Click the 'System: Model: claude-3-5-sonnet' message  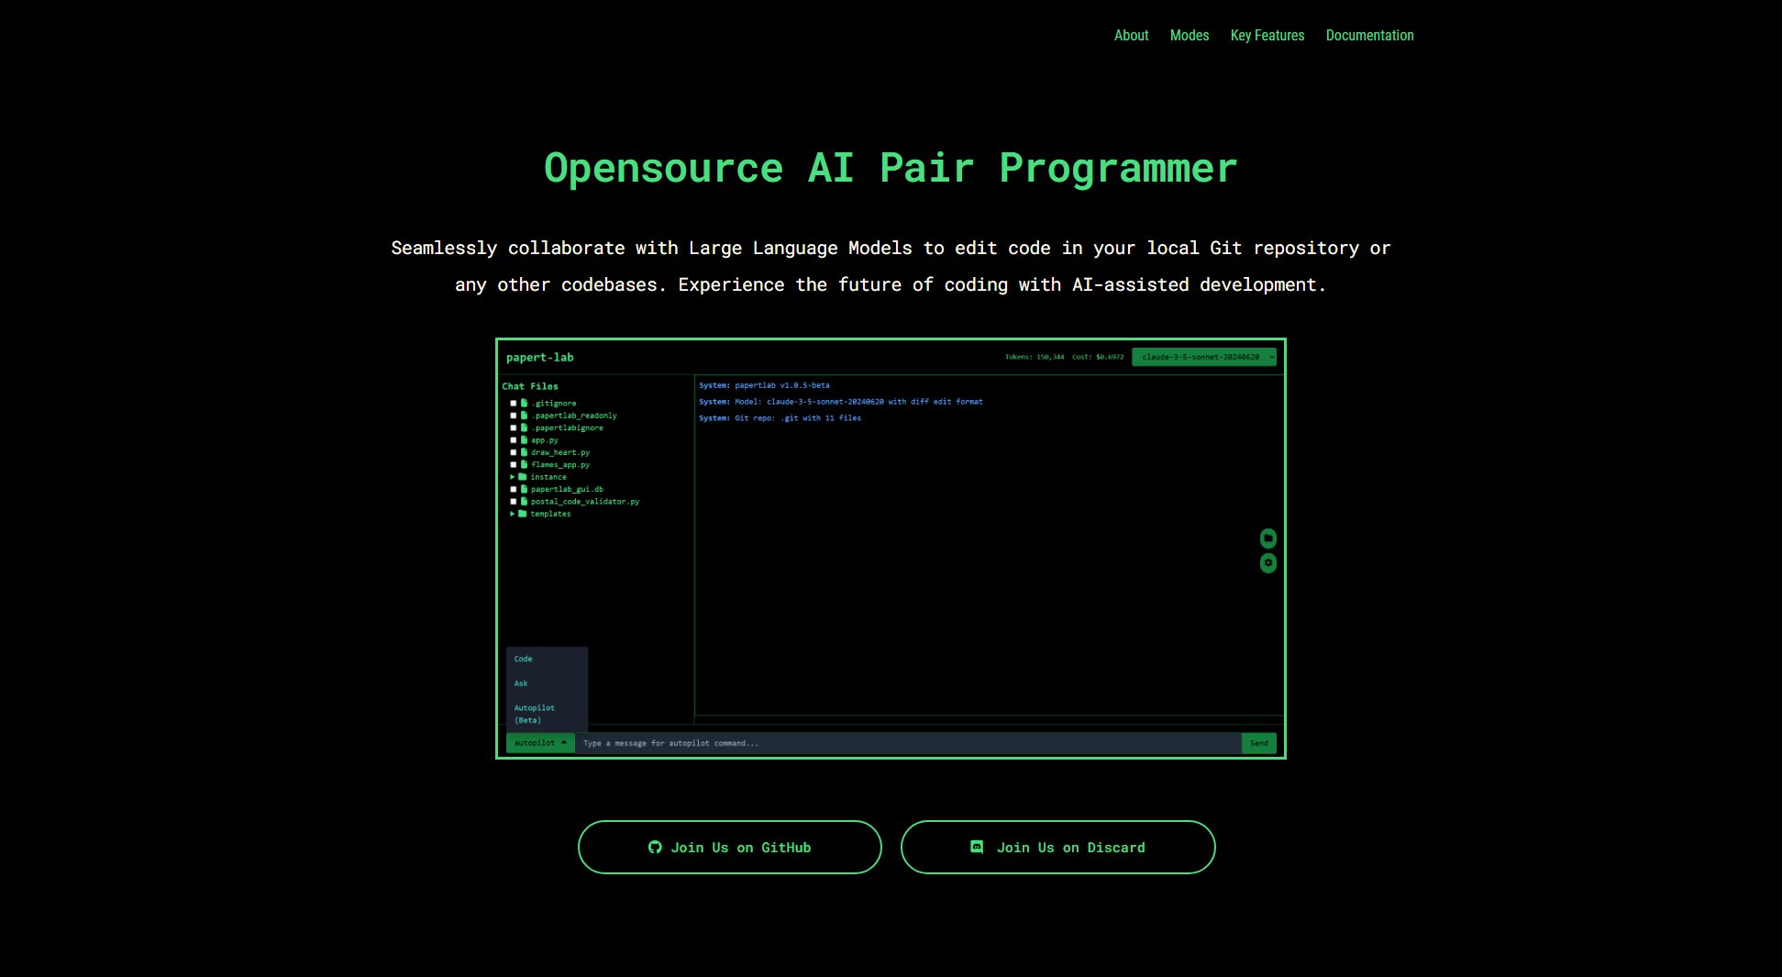[x=841, y=402]
